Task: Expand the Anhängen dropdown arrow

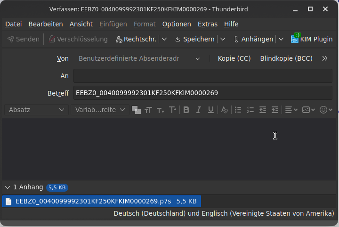Action: click(281, 39)
